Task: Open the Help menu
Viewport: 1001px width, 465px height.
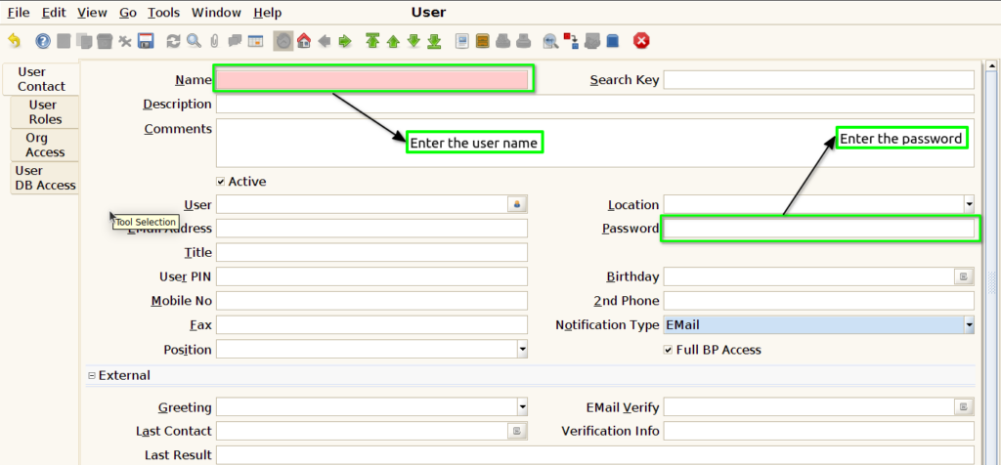Action: (268, 13)
